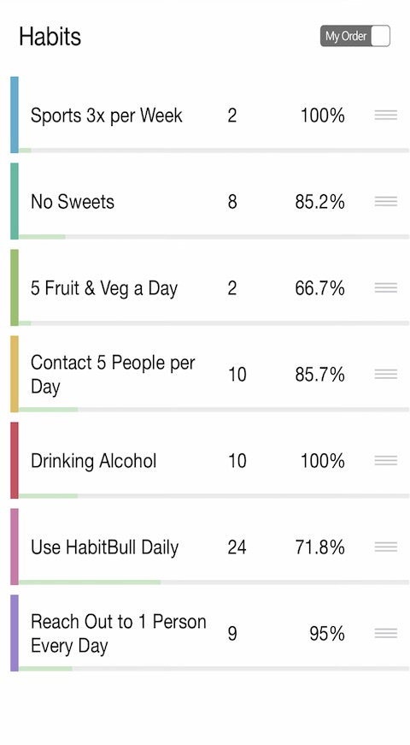The width and height of the screenshot is (410, 745).
Task: Click the streak progress bar under Use HabitBull Daily
Action: (x=214, y=582)
